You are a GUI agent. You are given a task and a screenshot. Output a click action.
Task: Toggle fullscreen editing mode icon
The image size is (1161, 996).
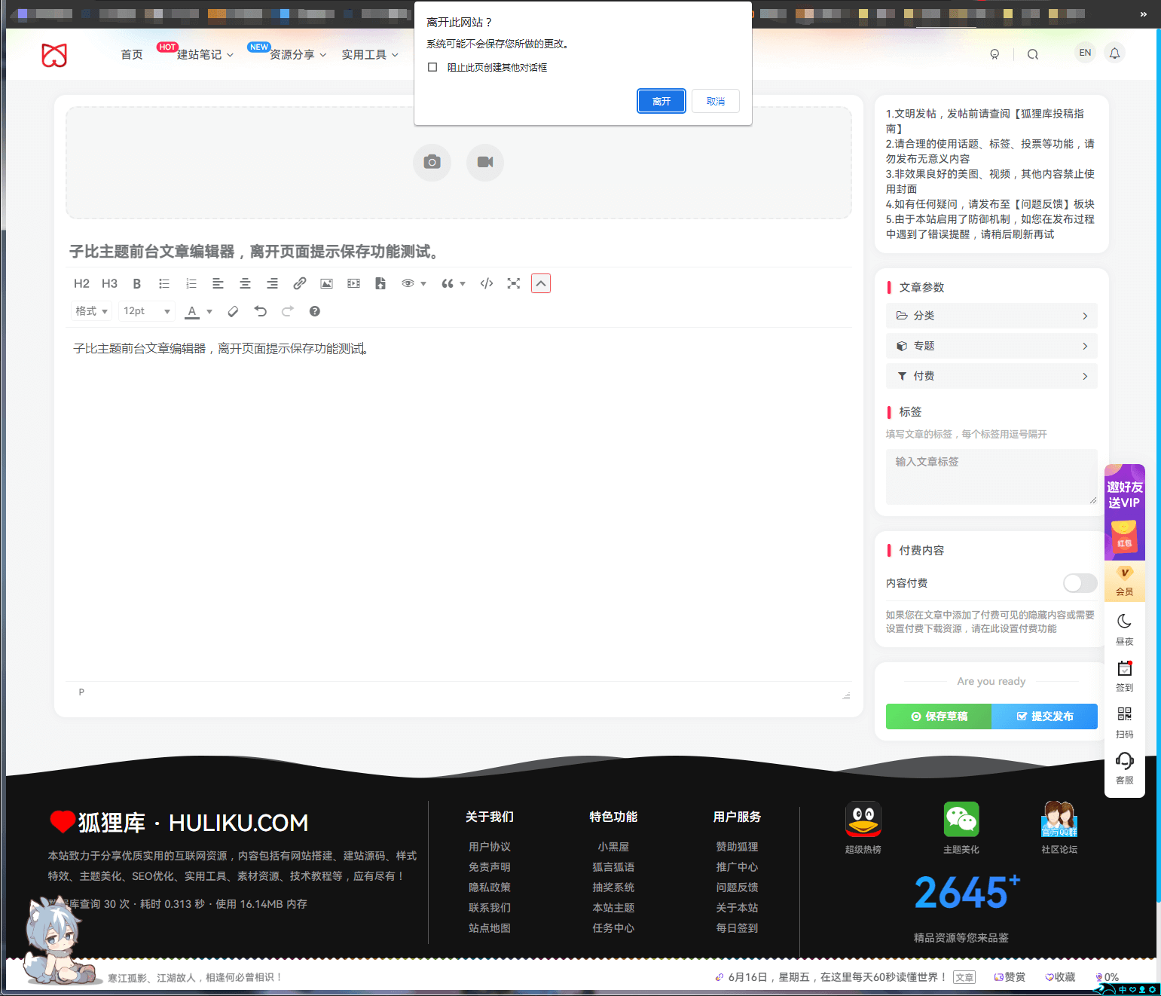point(513,283)
